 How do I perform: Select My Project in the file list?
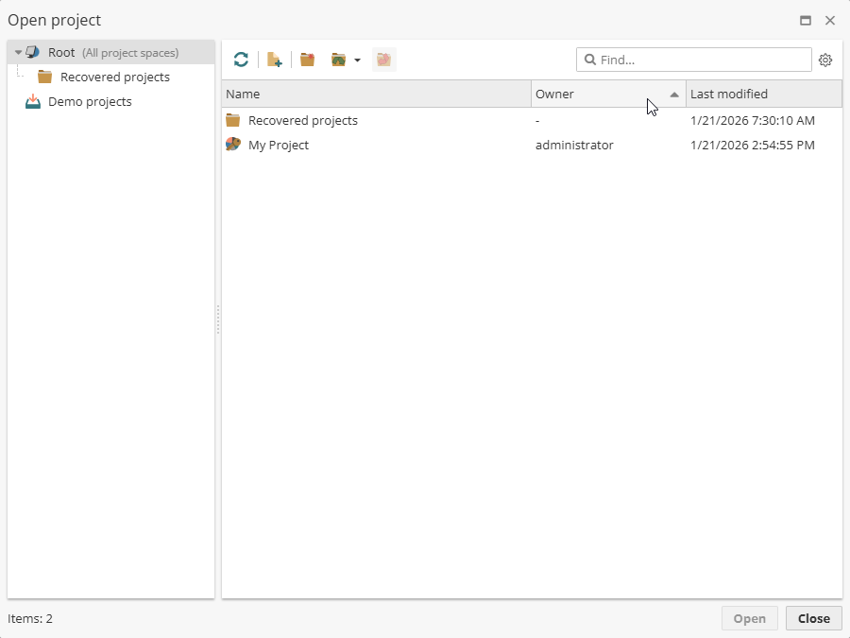pos(279,145)
